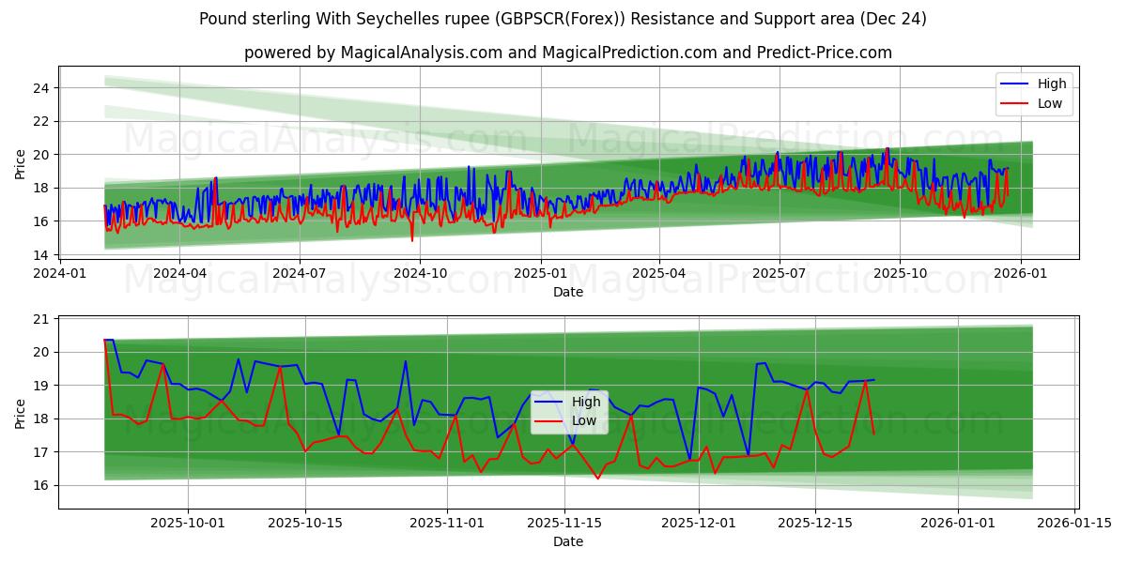1127x563 pixels.
Task: Expand the top chart legend box
Action: pos(1033,93)
